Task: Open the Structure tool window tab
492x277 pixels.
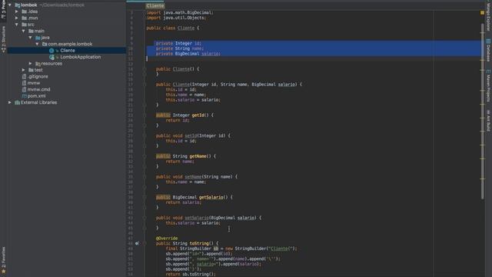Action: click(x=3, y=39)
